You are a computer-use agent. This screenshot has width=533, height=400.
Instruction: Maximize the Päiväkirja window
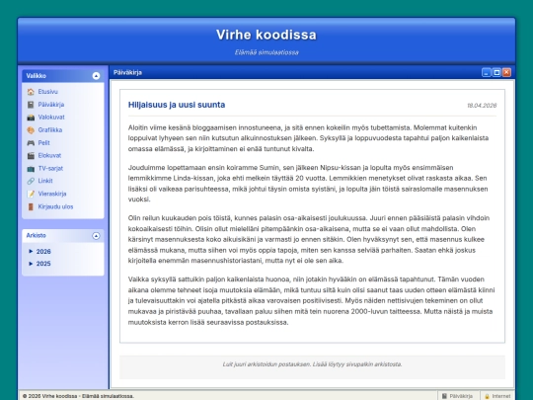point(496,72)
